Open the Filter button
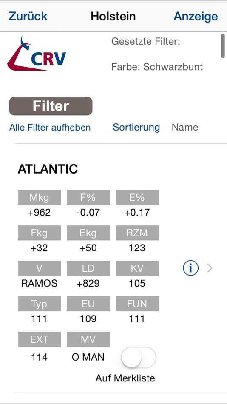This screenshot has width=227, height=404. [x=51, y=106]
